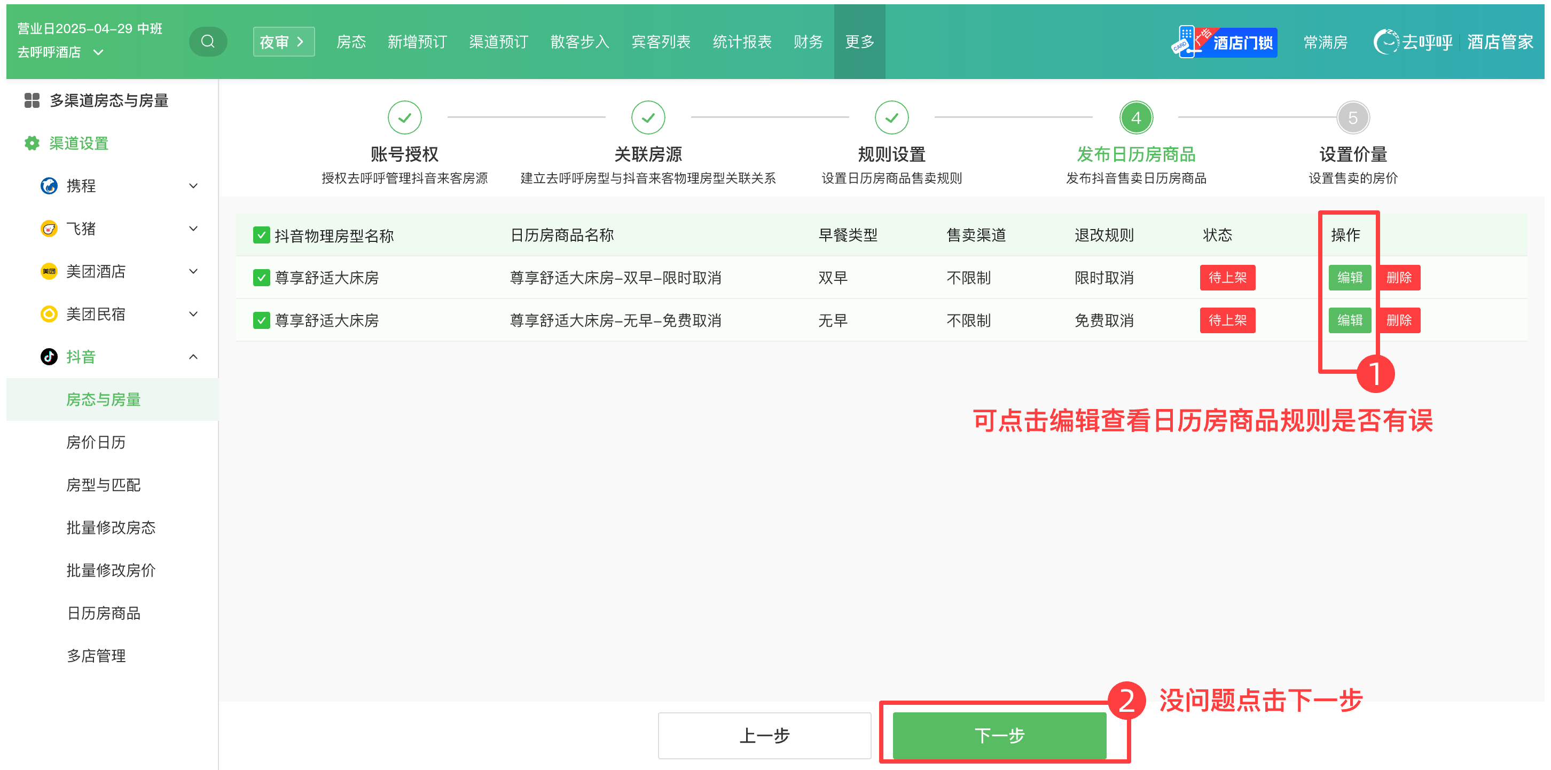Screen dimensions: 1551x770
Task: Click the search magnifier icon
Action: tap(208, 42)
